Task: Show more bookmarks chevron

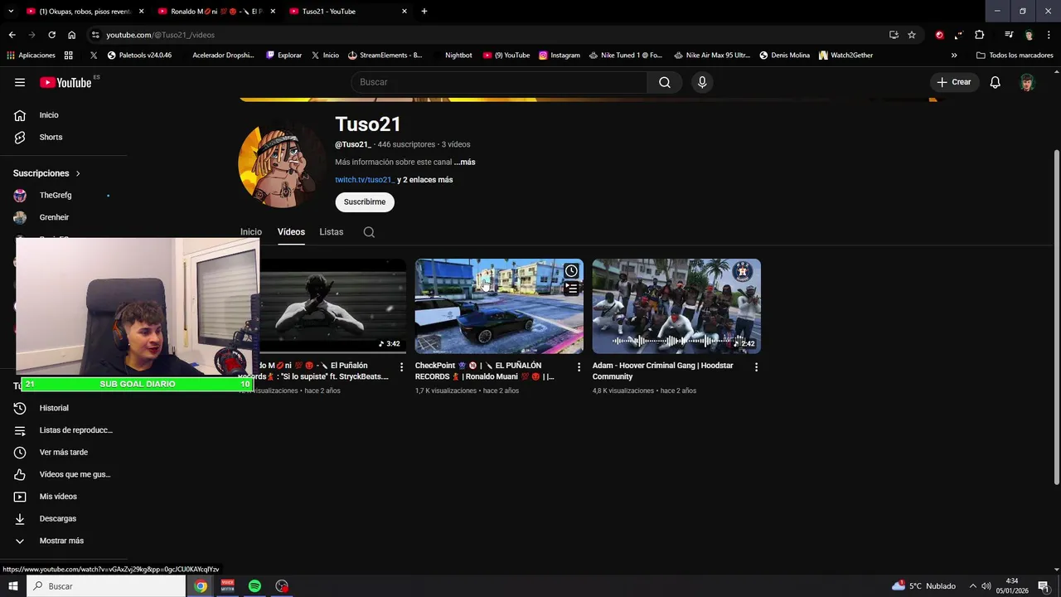Action: (954, 56)
